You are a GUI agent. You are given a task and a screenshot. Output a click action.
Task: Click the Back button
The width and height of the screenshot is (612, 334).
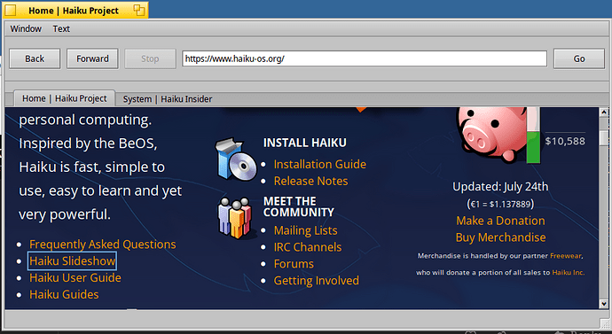[35, 58]
